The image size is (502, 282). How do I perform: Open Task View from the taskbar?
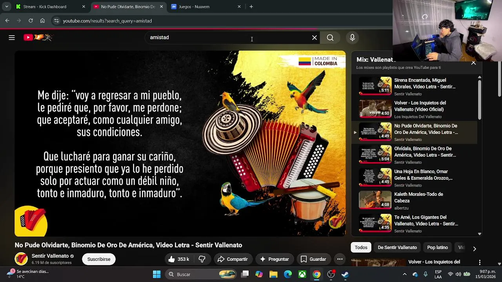(245, 274)
